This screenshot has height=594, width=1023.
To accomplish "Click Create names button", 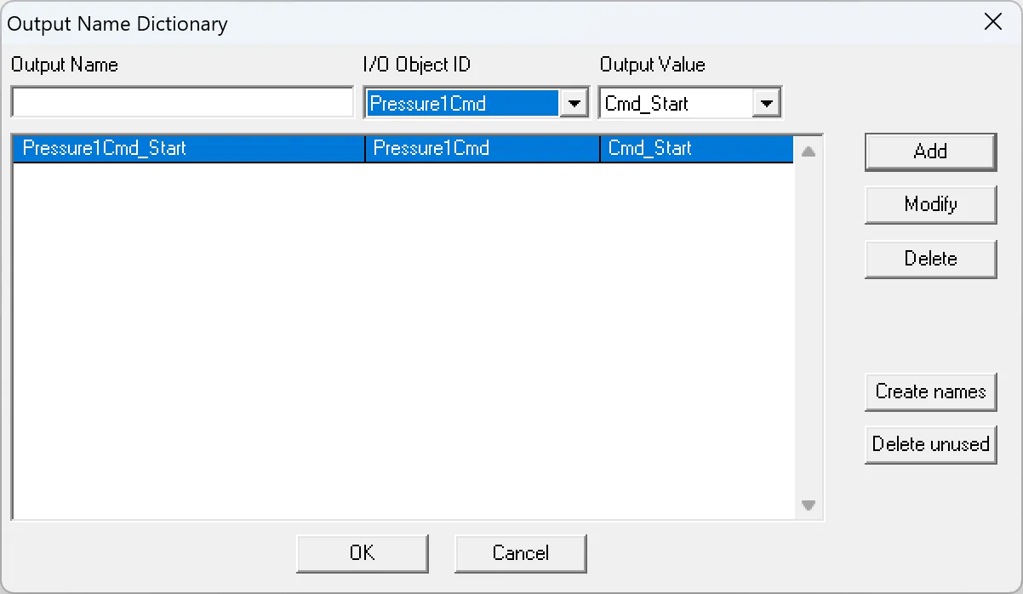I will pos(929,392).
